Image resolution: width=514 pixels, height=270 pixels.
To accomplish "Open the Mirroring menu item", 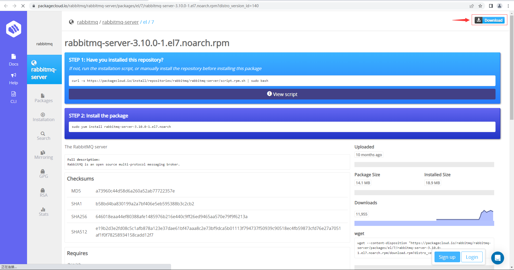I will [44, 155].
